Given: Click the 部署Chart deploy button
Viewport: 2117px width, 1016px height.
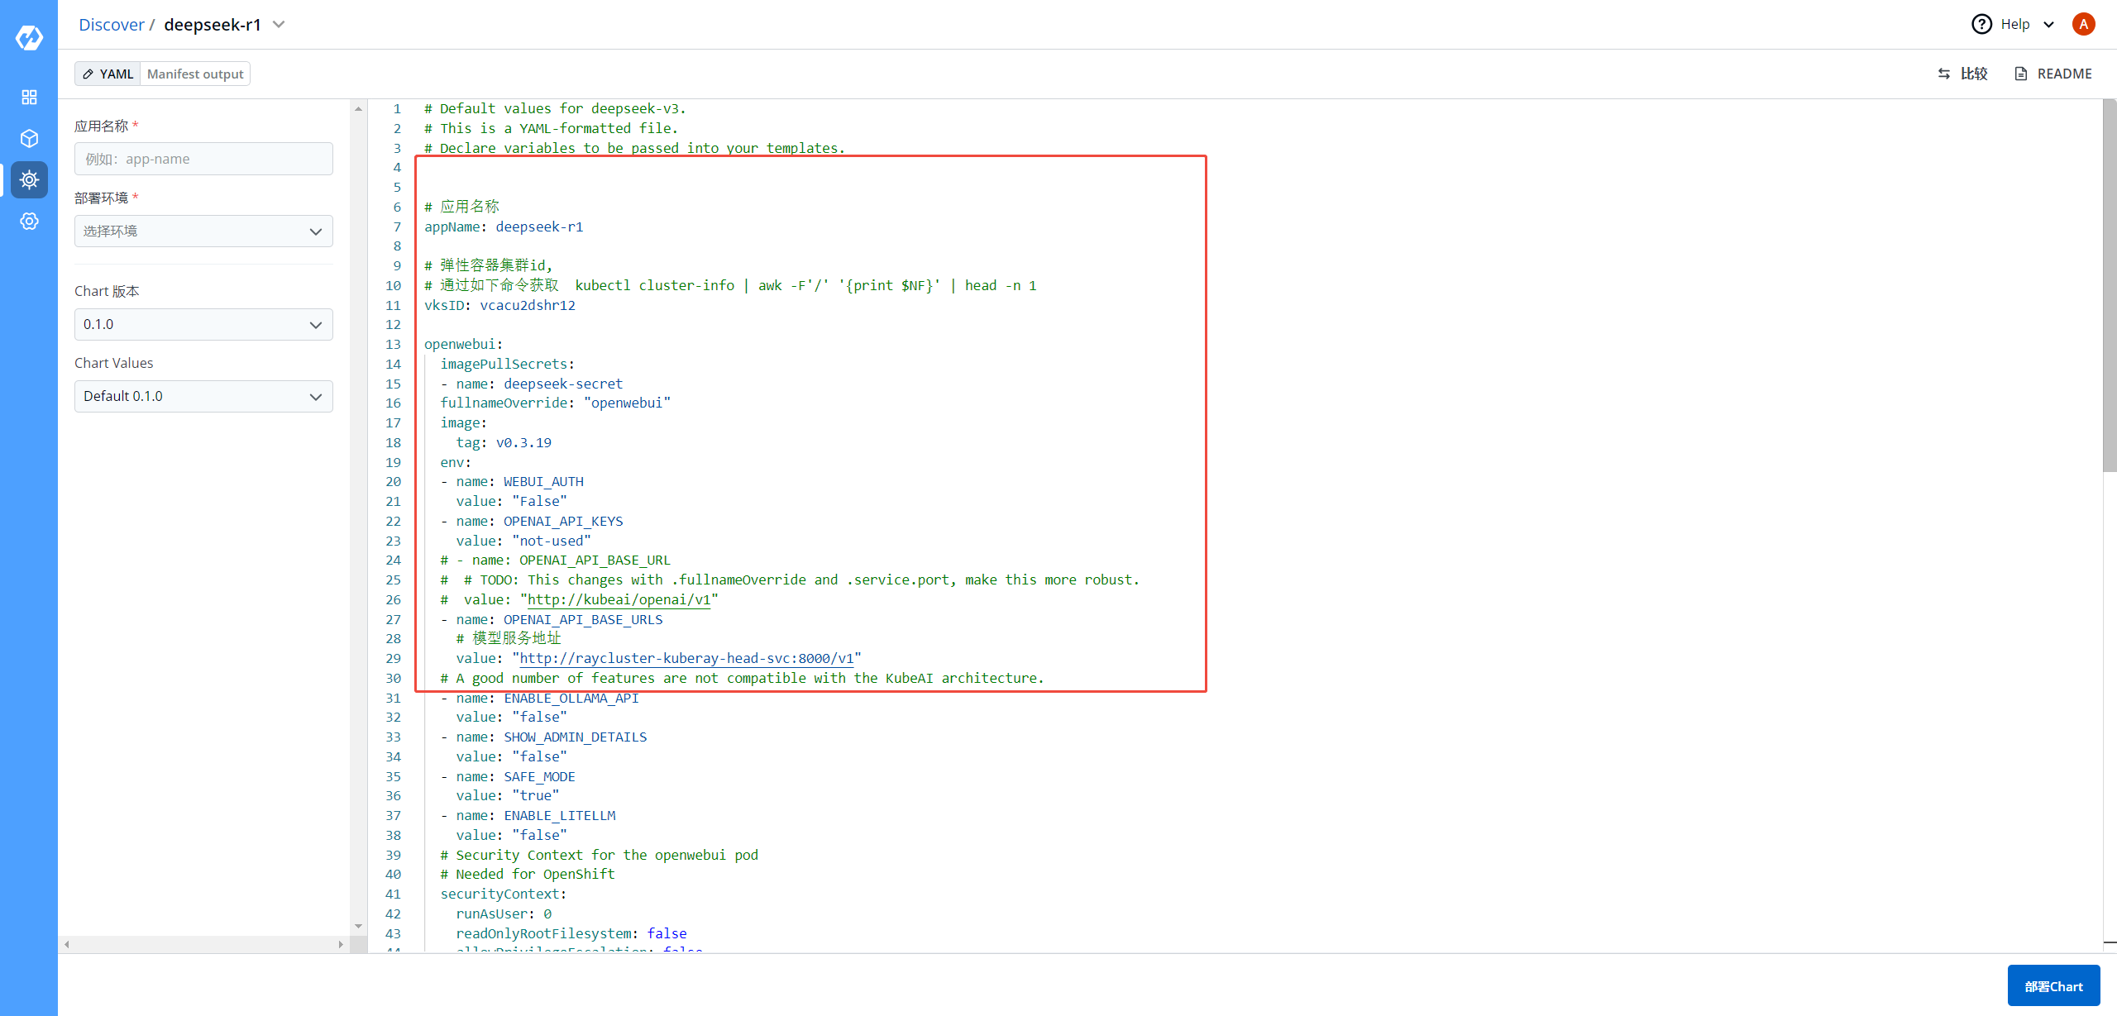Looking at the screenshot, I should (x=2053, y=985).
